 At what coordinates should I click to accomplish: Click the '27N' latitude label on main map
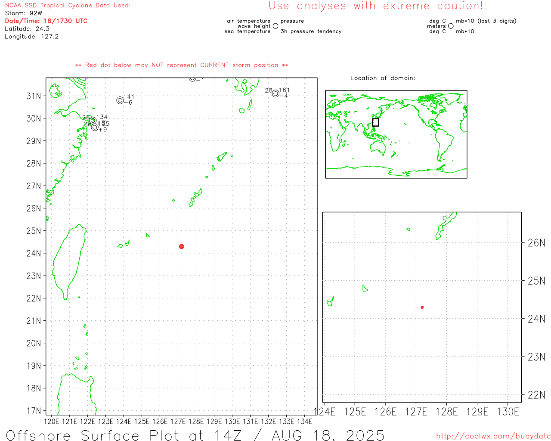pyautogui.click(x=34, y=186)
